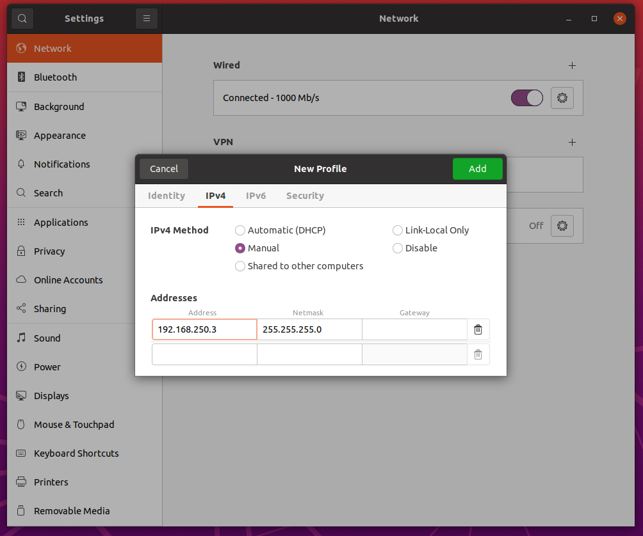The height and width of the screenshot is (536, 643).
Task: Switch to the IPv6 tab
Action: point(256,196)
